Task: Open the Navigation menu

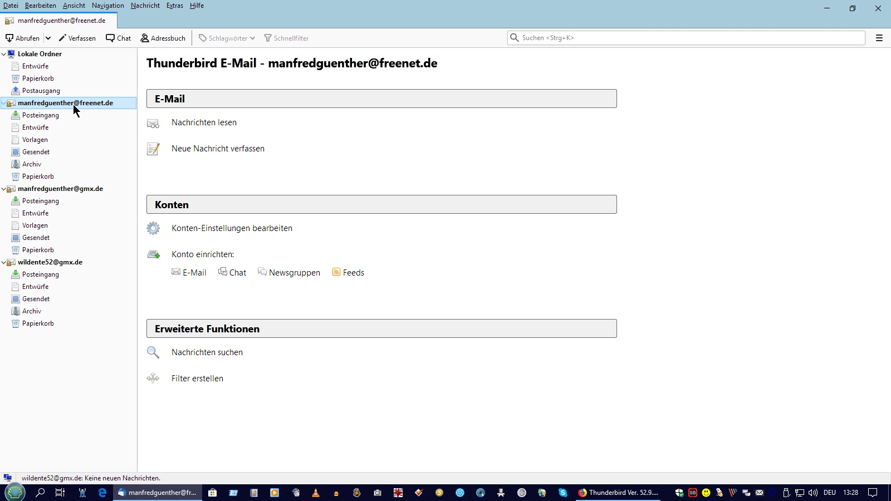Action: (x=108, y=6)
